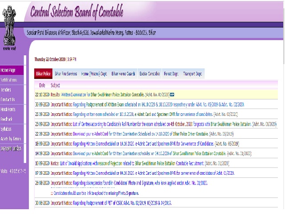Viewport: 285px width, 214px height.
Task: Click the 22-10-2020 date cell
Action: click(42, 95)
